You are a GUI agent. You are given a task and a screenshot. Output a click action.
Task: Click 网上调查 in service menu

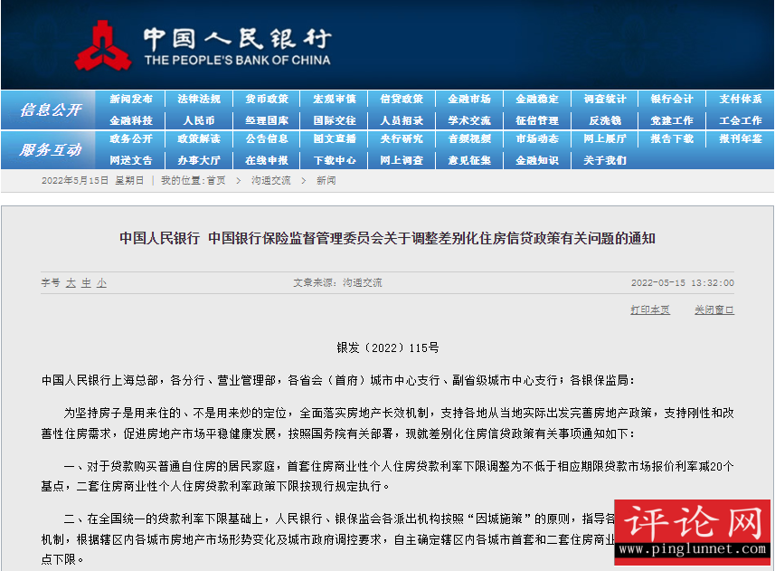[x=402, y=161]
